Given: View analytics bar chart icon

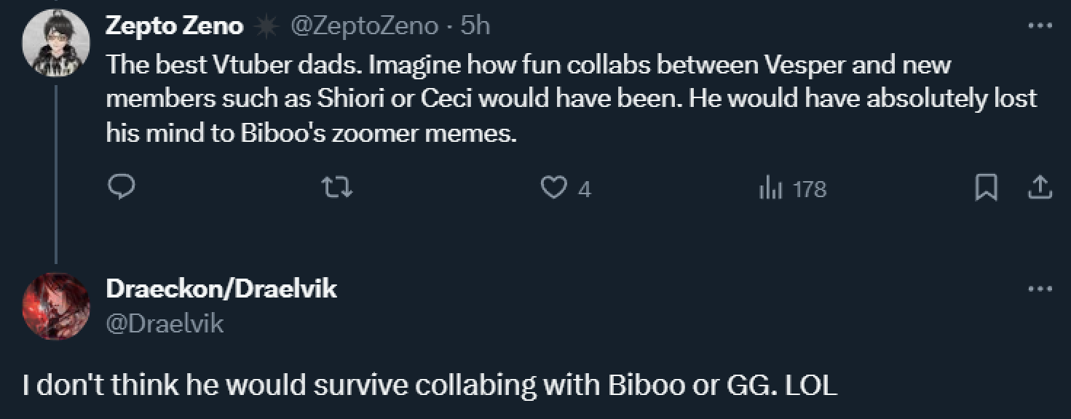Looking at the screenshot, I should pos(769,189).
